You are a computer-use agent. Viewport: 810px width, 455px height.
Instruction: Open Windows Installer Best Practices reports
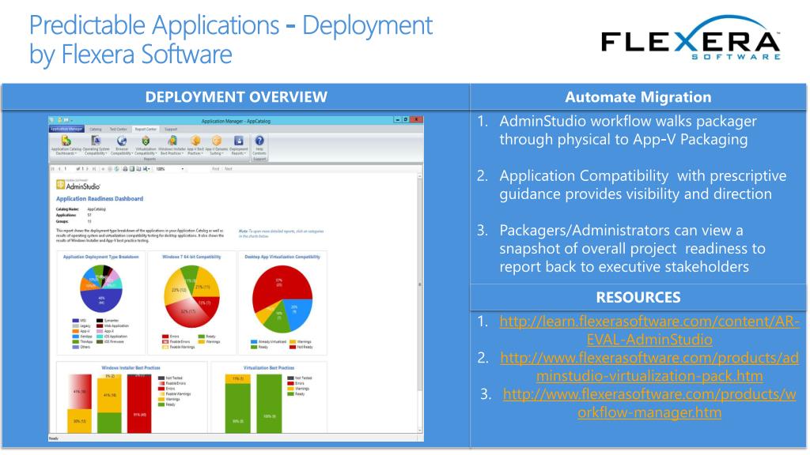(x=172, y=145)
